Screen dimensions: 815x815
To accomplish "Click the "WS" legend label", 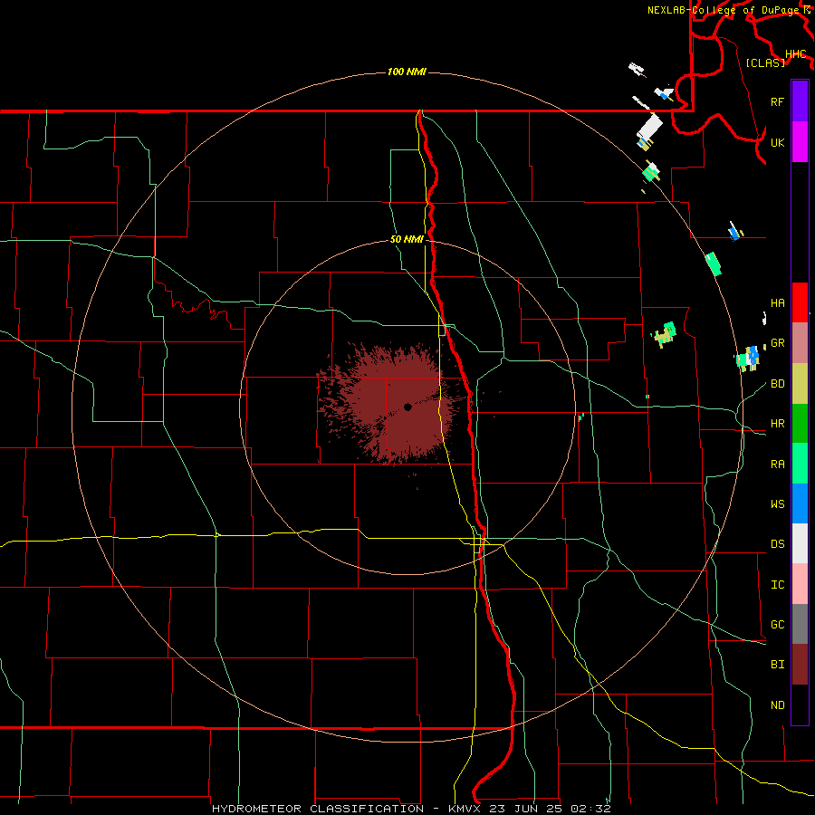I will (x=777, y=503).
